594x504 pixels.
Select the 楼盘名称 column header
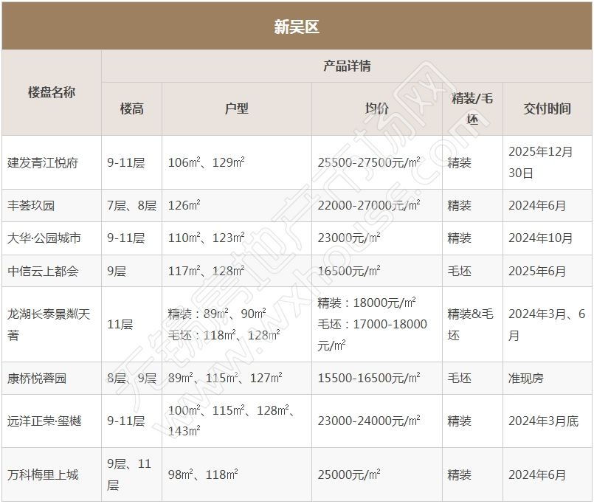(52, 92)
